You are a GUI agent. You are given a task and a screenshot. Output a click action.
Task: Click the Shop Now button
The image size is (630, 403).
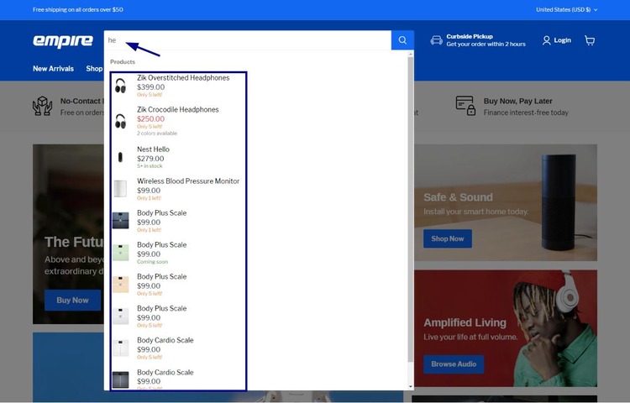pyautogui.click(x=447, y=238)
